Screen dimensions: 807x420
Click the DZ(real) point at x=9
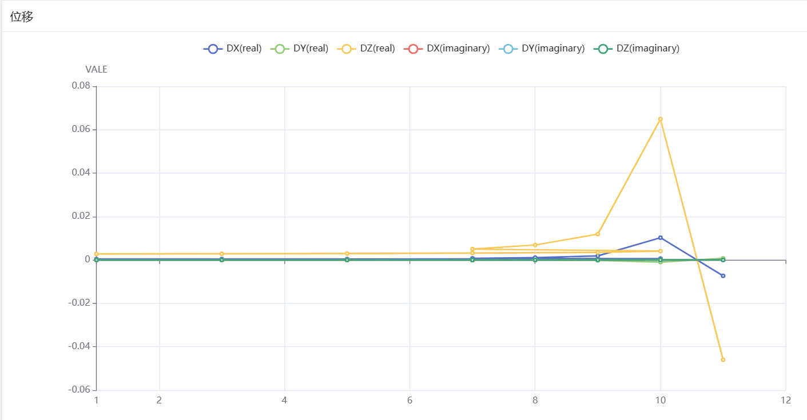pyautogui.click(x=598, y=234)
